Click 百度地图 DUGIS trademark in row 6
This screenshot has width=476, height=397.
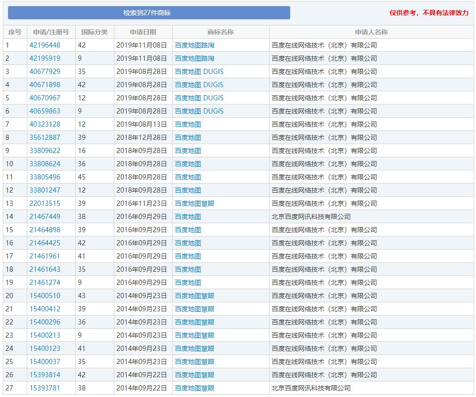[199, 111]
